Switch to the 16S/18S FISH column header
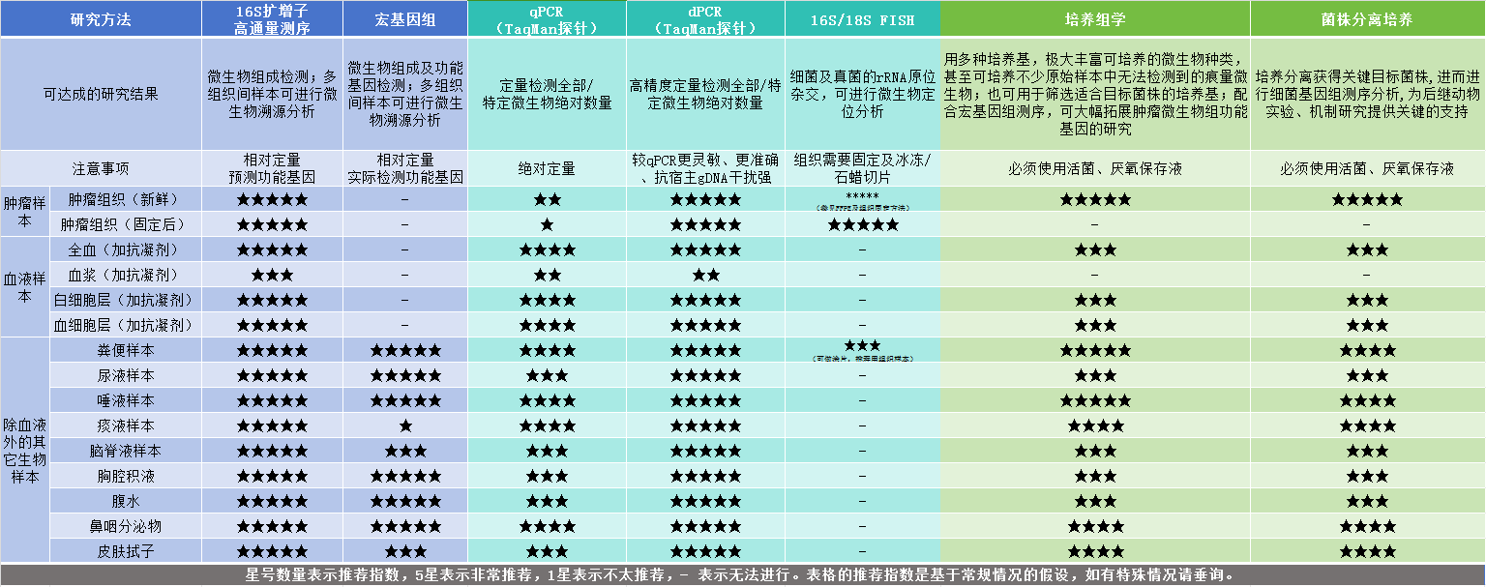 859,17
